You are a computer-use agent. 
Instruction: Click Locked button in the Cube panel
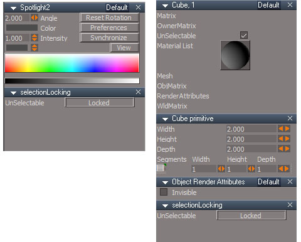tap(251, 216)
